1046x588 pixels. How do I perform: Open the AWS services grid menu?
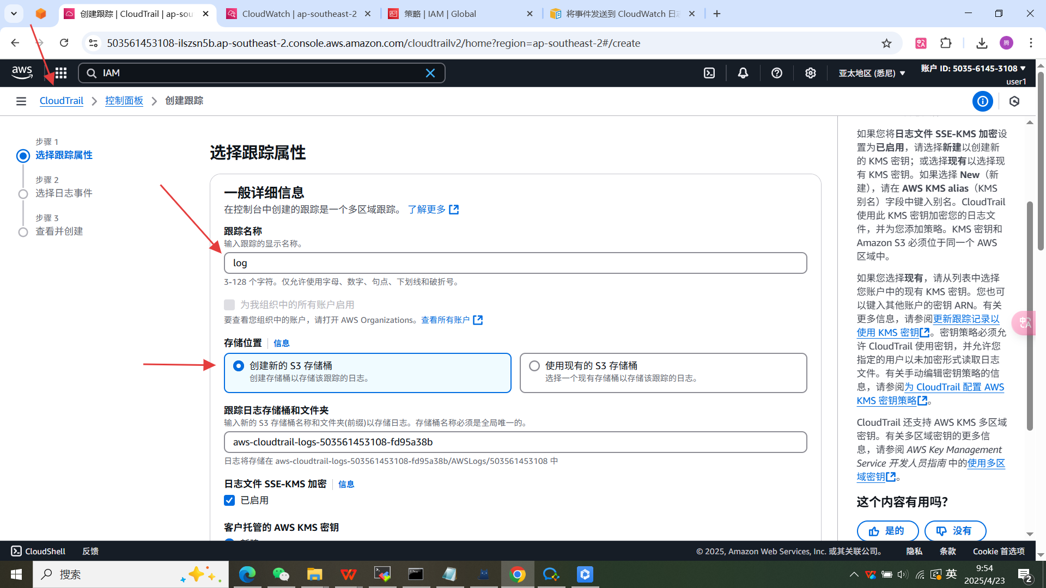[x=61, y=73]
